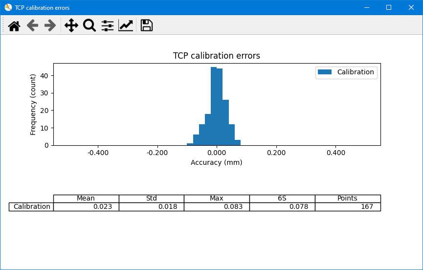Open the Edit axis and curve parameters icon
Screen dimensions: 423x270
pyautogui.click(x=126, y=26)
